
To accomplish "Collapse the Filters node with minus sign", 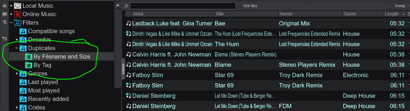I will tap(11, 23).
